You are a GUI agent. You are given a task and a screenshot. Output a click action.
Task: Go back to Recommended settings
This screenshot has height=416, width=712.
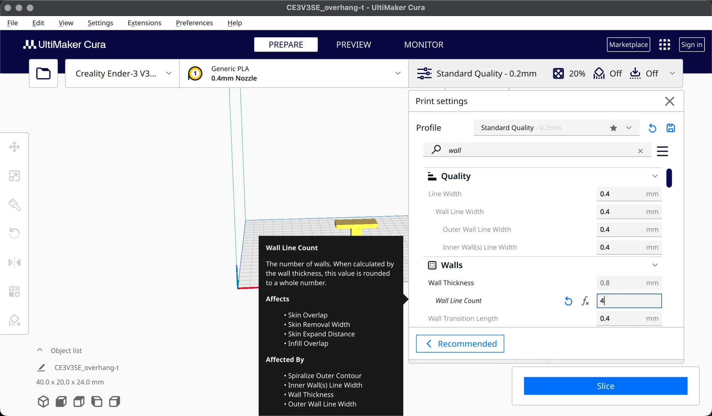pyautogui.click(x=460, y=344)
